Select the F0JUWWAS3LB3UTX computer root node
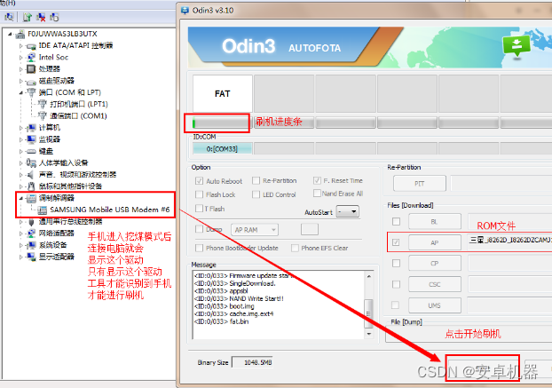The height and width of the screenshot is (388, 552). 62,34
